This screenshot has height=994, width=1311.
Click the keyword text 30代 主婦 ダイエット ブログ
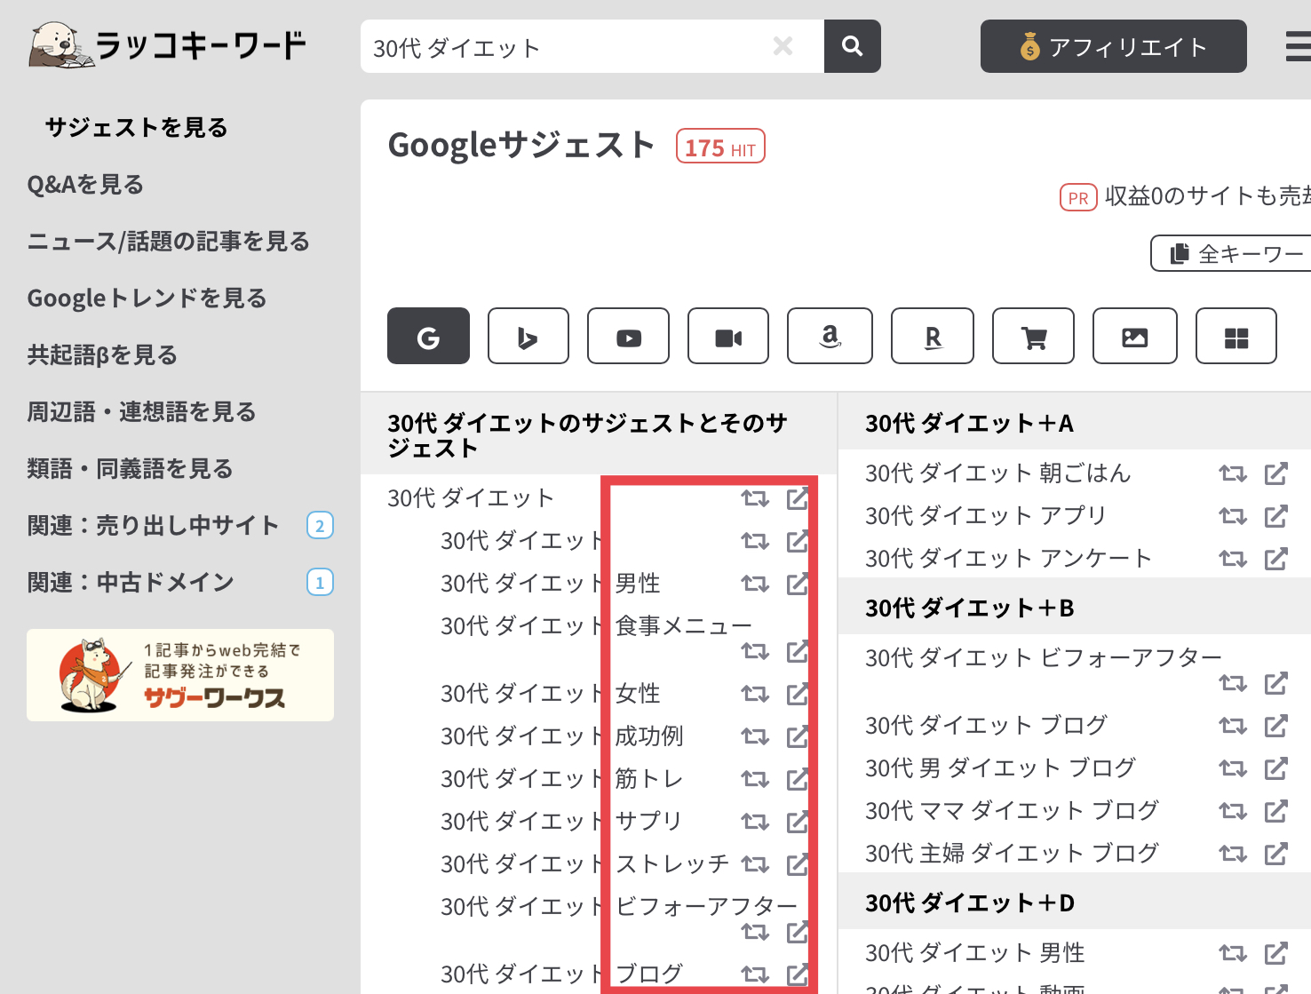[1013, 854]
